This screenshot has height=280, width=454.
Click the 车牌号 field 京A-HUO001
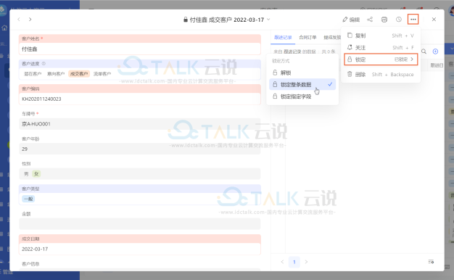pos(140,124)
